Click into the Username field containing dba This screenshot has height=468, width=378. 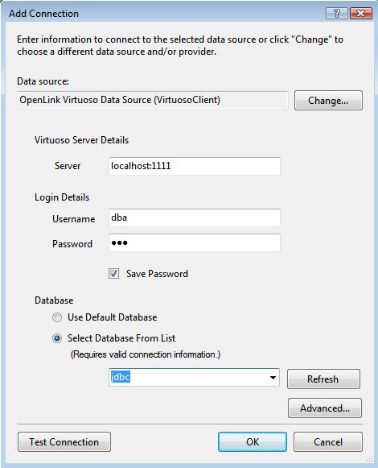tap(195, 217)
